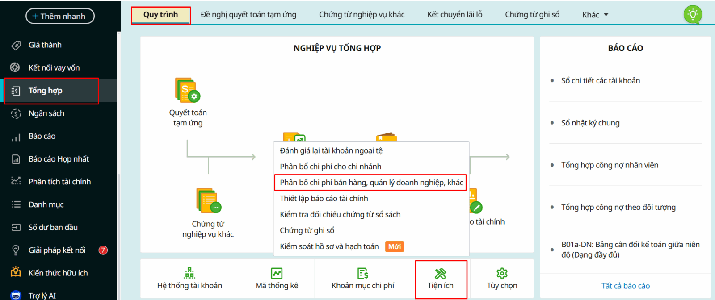Choose Chứng từ ghi sổ in popup menu
This screenshot has width=715, height=300.
click(371, 231)
